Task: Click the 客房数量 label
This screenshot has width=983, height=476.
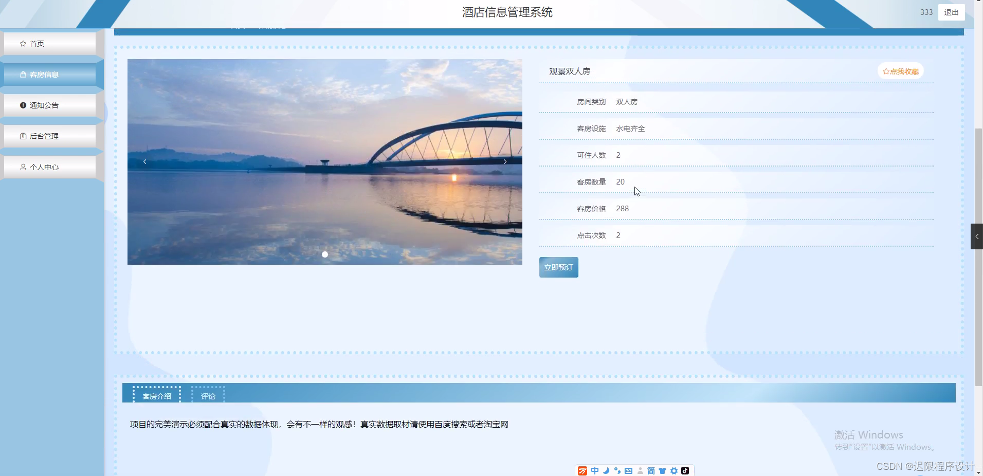Action: pyautogui.click(x=591, y=182)
